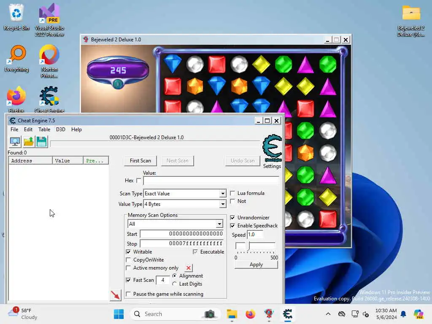Disable the Unrandomizer checkbox
This screenshot has height=324, width=432.
pyautogui.click(x=232, y=218)
